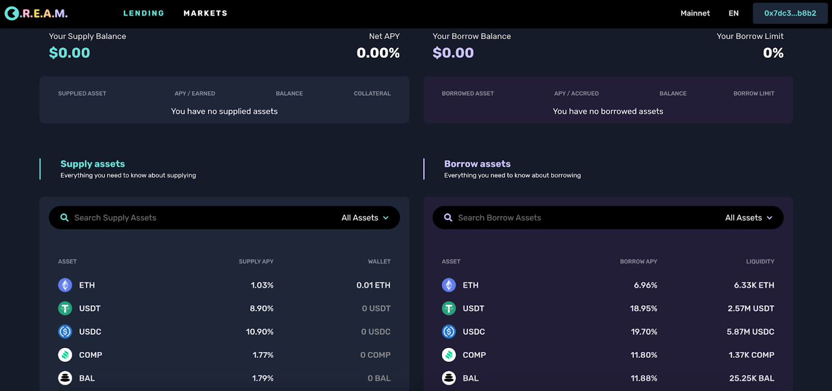Image resolution: width=832 pixels, height=391 pixels.
Task: Click the 11.80% COMP borrow APY
Action: [x=644, y=355]
